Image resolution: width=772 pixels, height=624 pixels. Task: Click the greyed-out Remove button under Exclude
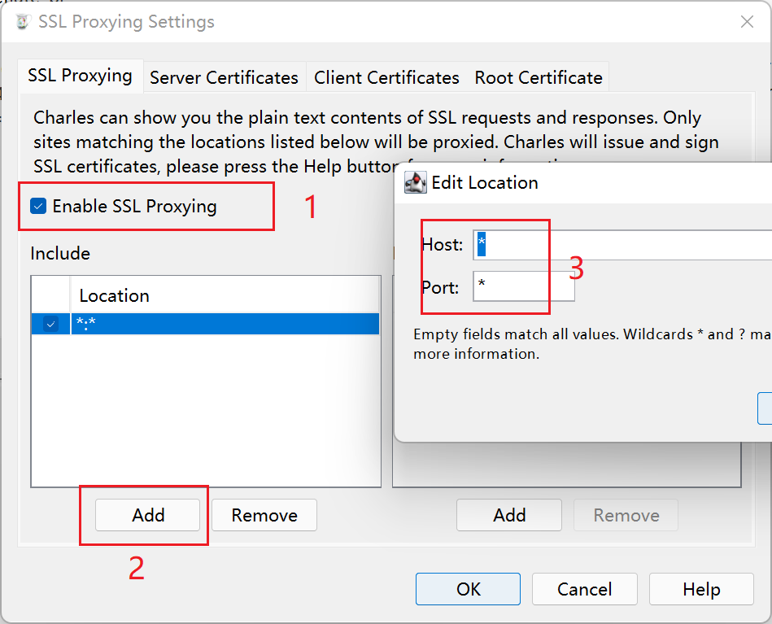pyautogui.click(x=626, y=515)
